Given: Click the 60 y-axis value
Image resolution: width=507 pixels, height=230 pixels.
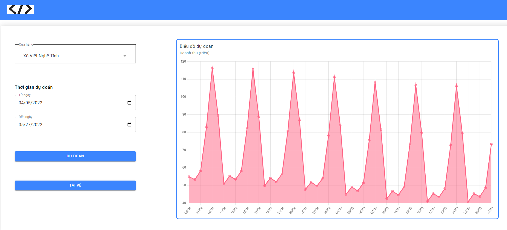Looking at the screenshot, I should [184, 167].
